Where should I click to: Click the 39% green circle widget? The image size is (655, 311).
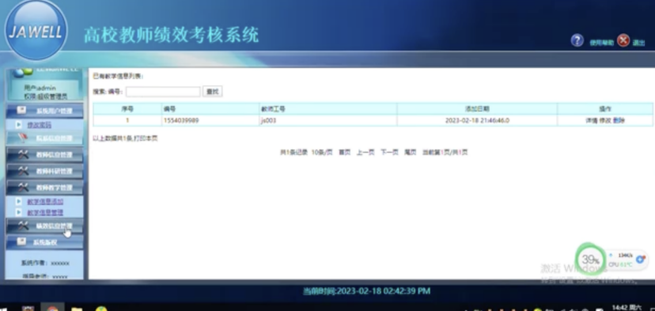tap(590, 260)
